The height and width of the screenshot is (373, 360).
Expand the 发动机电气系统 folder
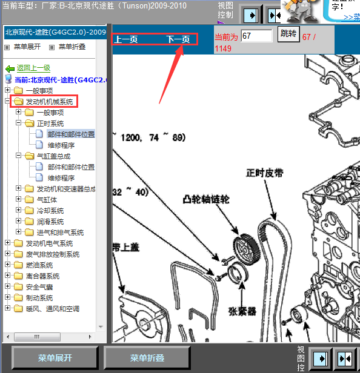[7, 243]
